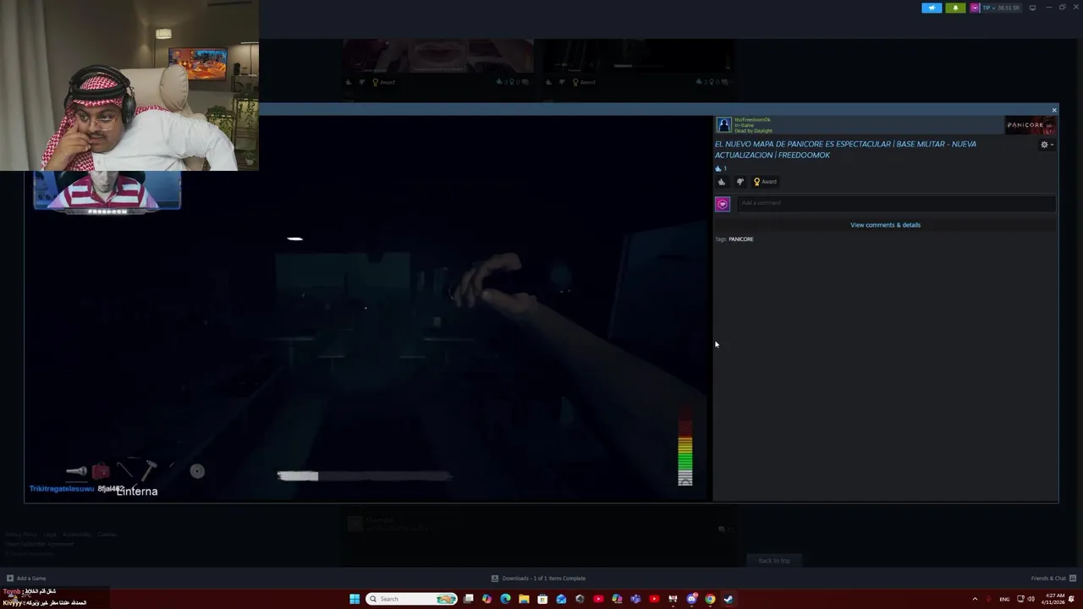Open Microsoft Edge from the taskbar
This screenshot has width=1083, height=609.
coord(505,599)
